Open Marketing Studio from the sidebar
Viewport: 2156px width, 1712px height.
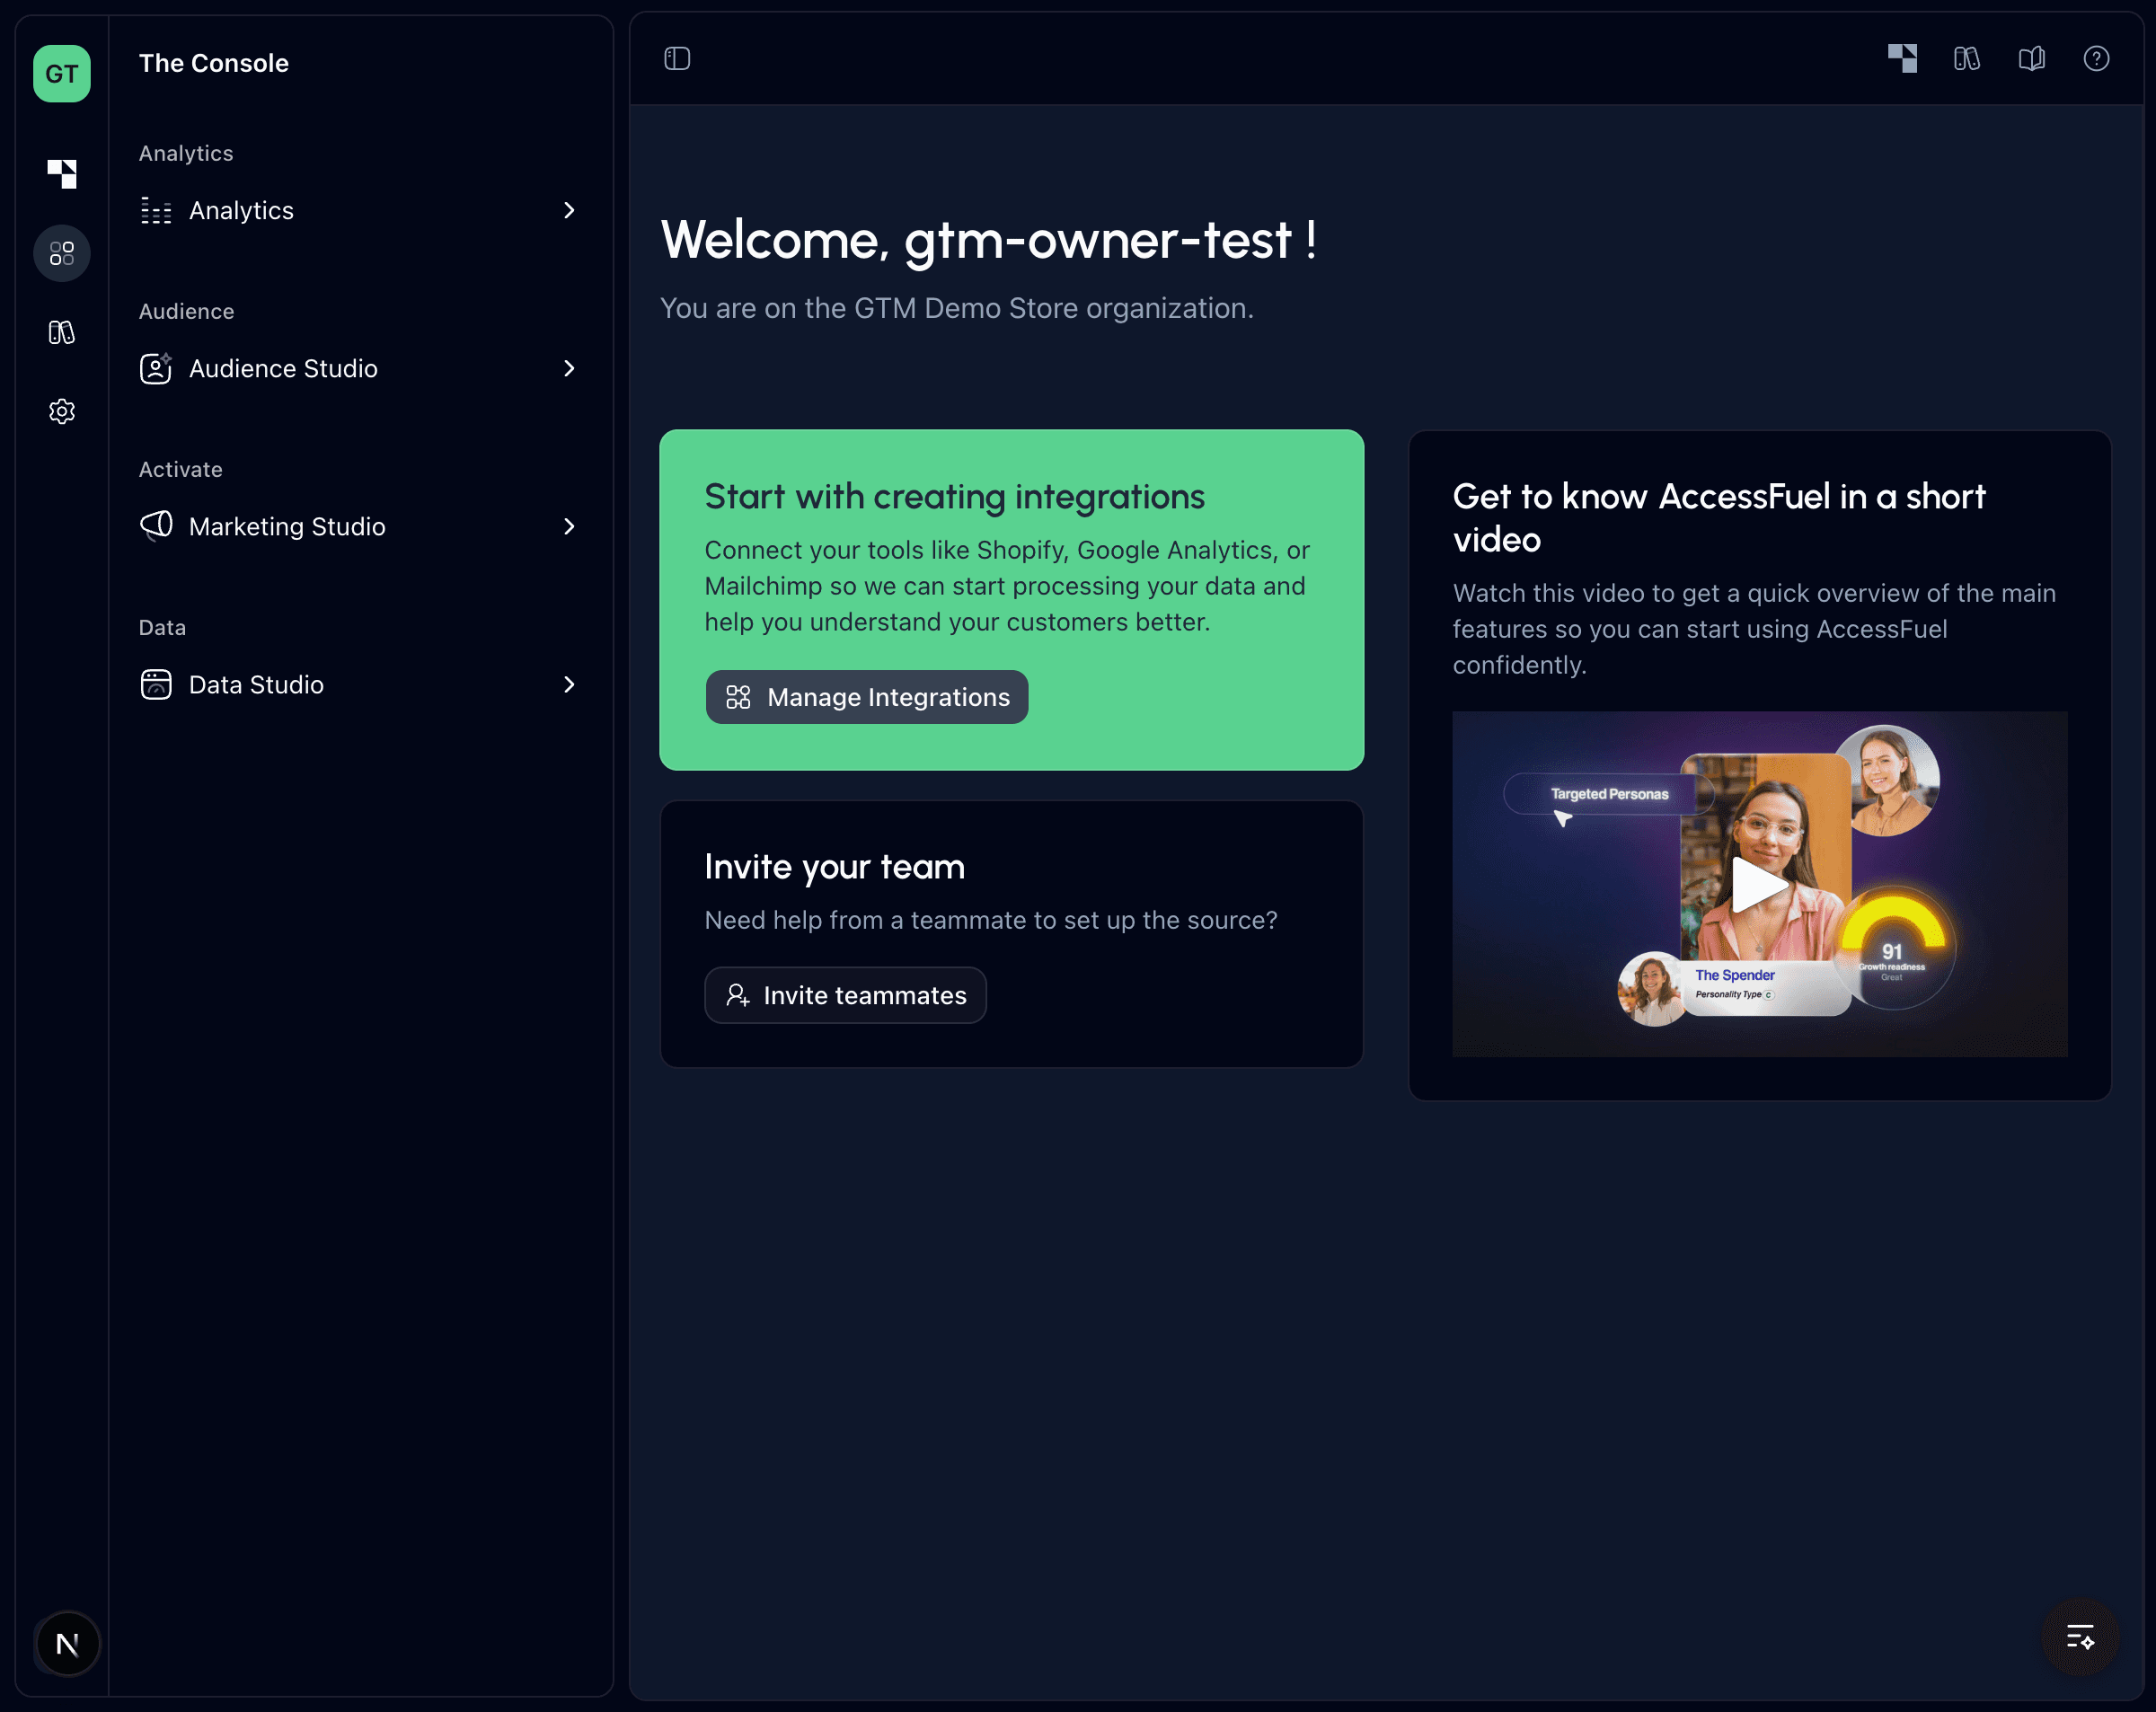coord(287,527)
